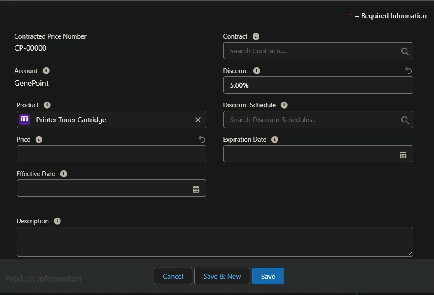Focus the Search Contracts lookup field
434x295 pixels.
click(x=318, y=51)
